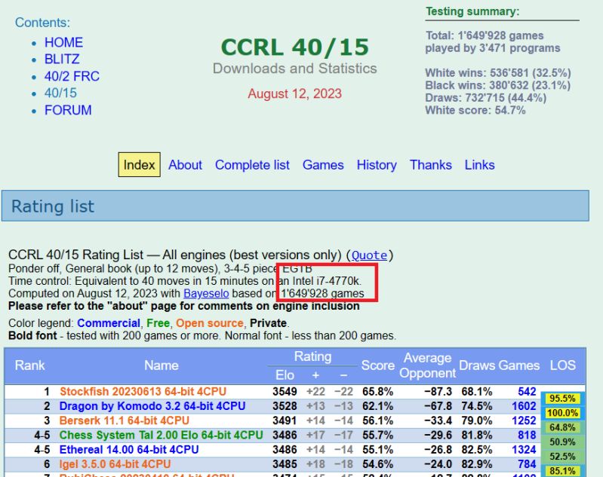Open the Links tab
The height and width of the screenshot is (477, 603).
[x=479, y=165]
